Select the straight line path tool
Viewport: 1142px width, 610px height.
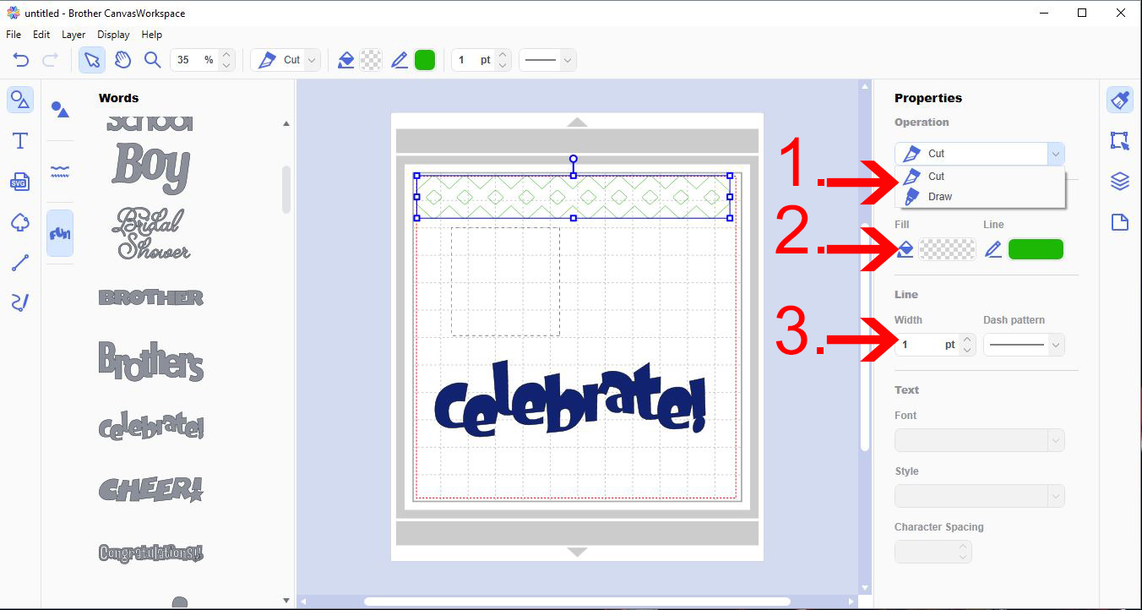20,263
